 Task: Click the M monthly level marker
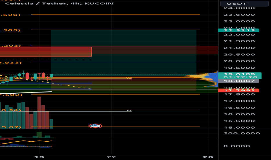tap(129, 111)
